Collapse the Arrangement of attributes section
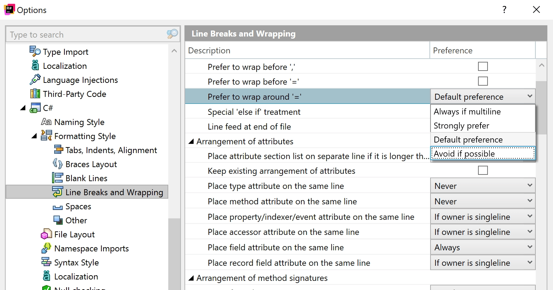The image size is (553, 290). [x=191, y=141]
